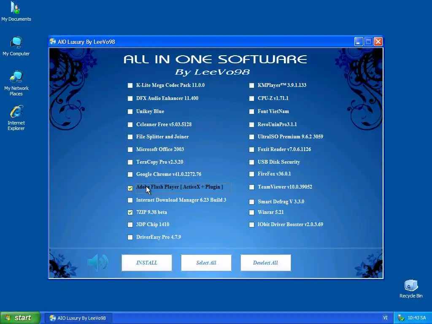Tick Ccleaner Free v5.03.5128 checkbox
The width and height of the screenshot is (432, 324).
point(130,124)
